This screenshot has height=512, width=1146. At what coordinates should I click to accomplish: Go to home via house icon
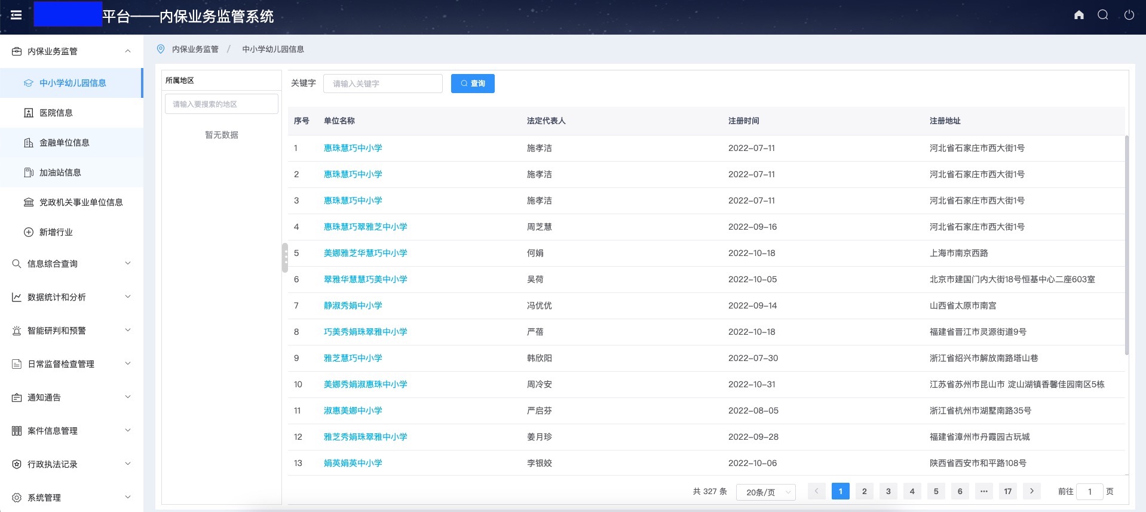pyautogui.click(x=1079, y=15)
